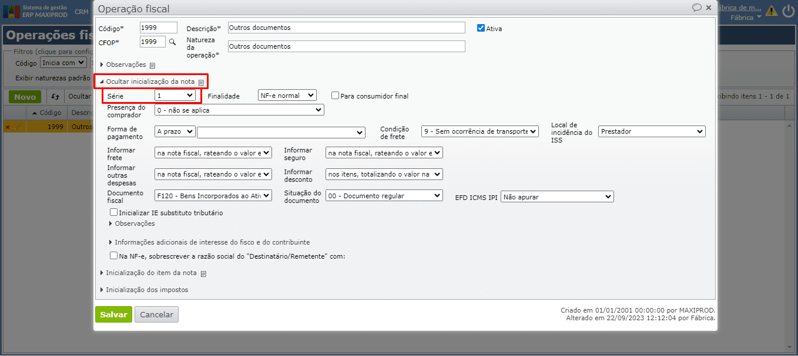Open the Fábrica user dropdown in top bar
The width and height of the screenshot is (798, 356).
pyautogui.click(x=746, y=17)
